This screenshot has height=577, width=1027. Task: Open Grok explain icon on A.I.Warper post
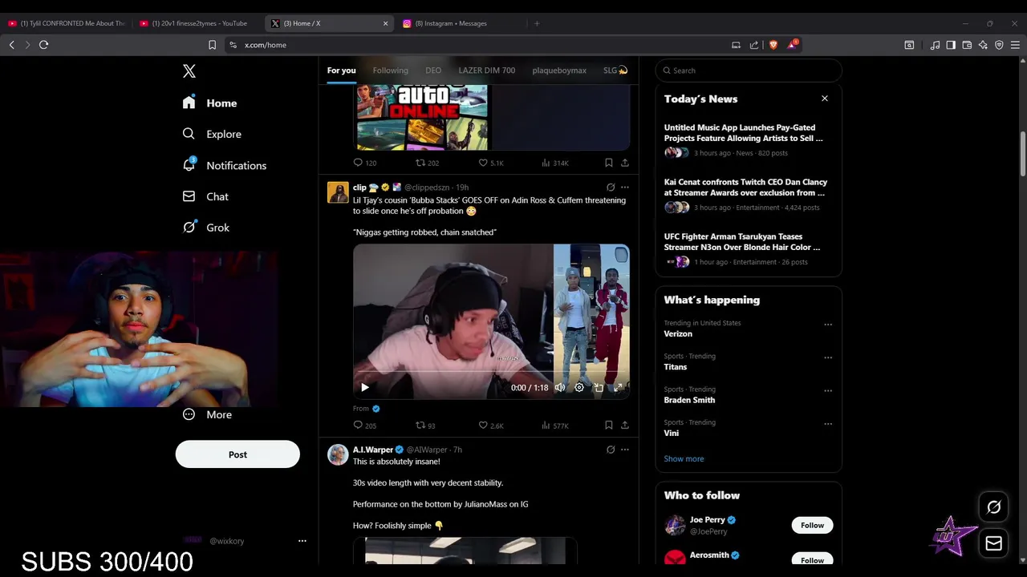pyautogui.click(x=611, y=450)
